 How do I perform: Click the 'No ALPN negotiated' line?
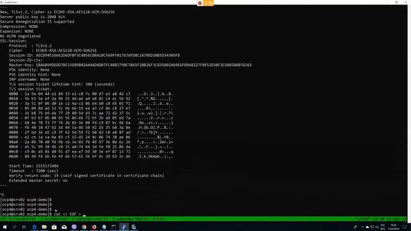tap(20, 36)
